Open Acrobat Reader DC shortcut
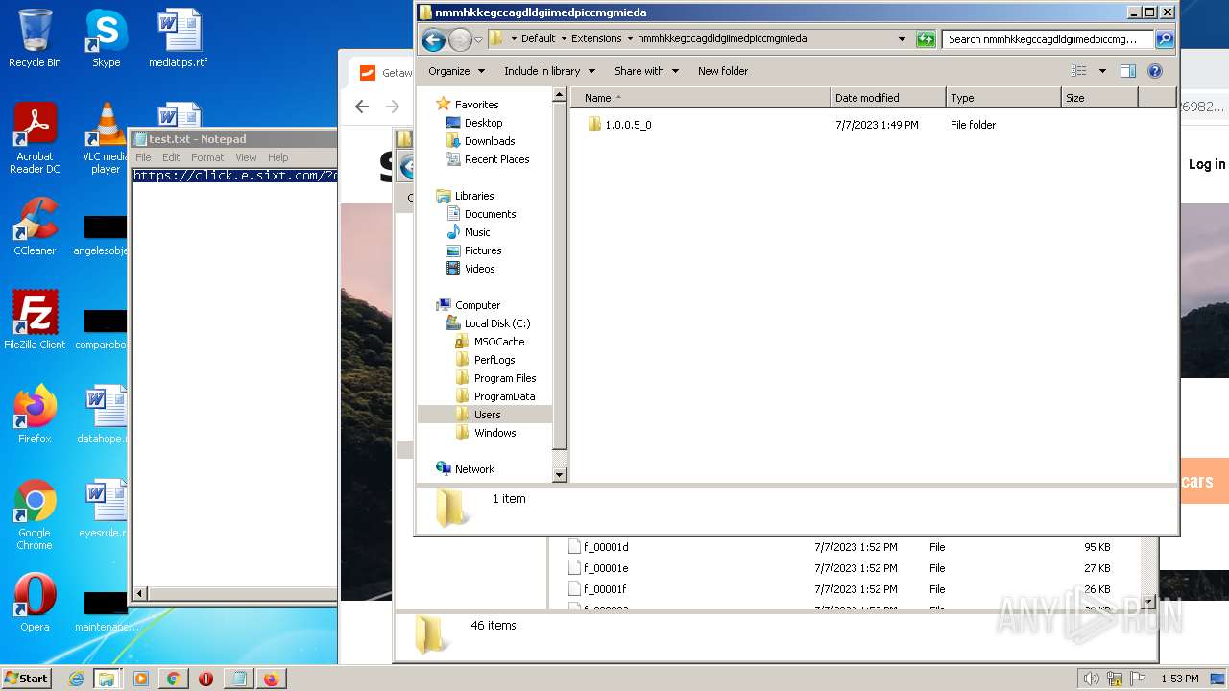The image size is (1229, 691). coord(35,138)
